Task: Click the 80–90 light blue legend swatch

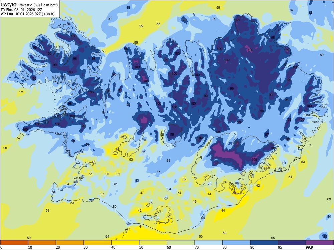Action: point(236,243)
